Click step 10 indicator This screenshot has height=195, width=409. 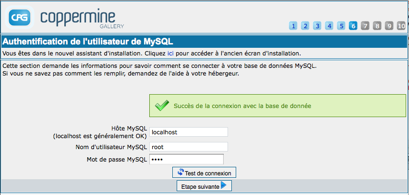[401, 26]
